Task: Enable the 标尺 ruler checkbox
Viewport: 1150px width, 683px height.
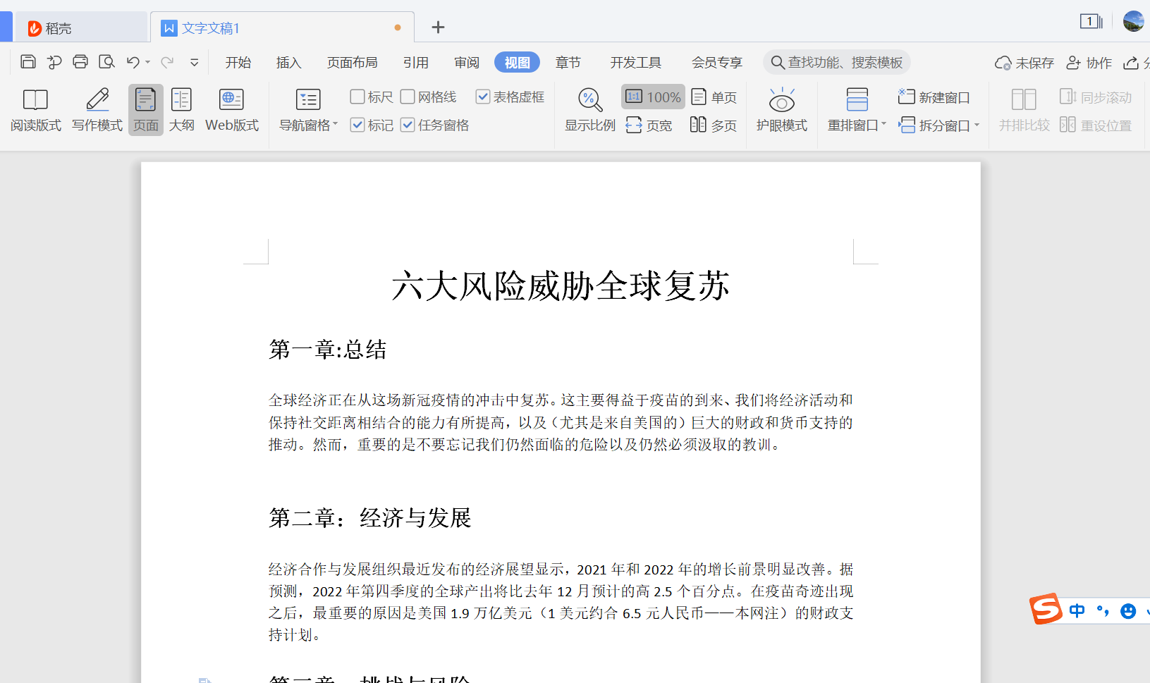Action: (x=357, y=97)
